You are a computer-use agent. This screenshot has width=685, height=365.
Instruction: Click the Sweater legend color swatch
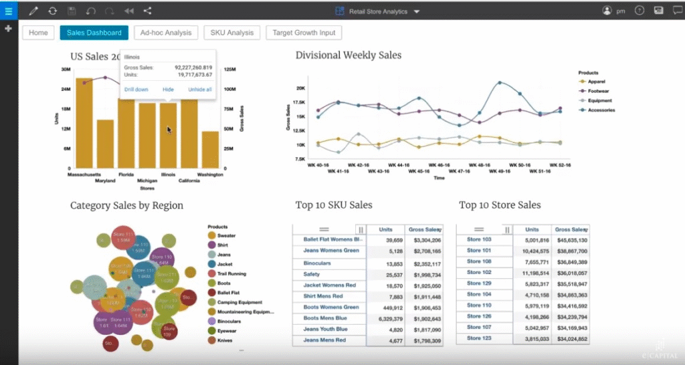[x=212, y=235]
